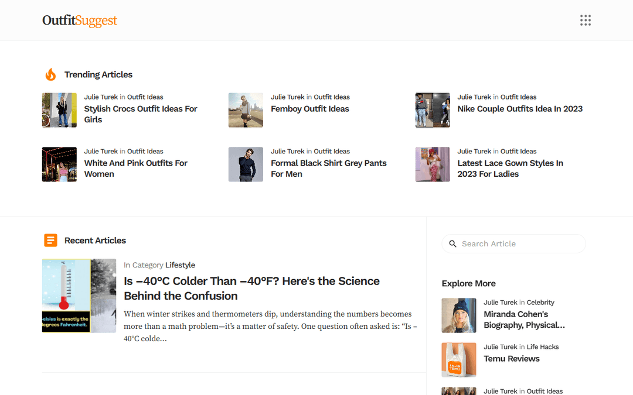
Task: Click the Recent Articles heading
Action: pos(95,241)
